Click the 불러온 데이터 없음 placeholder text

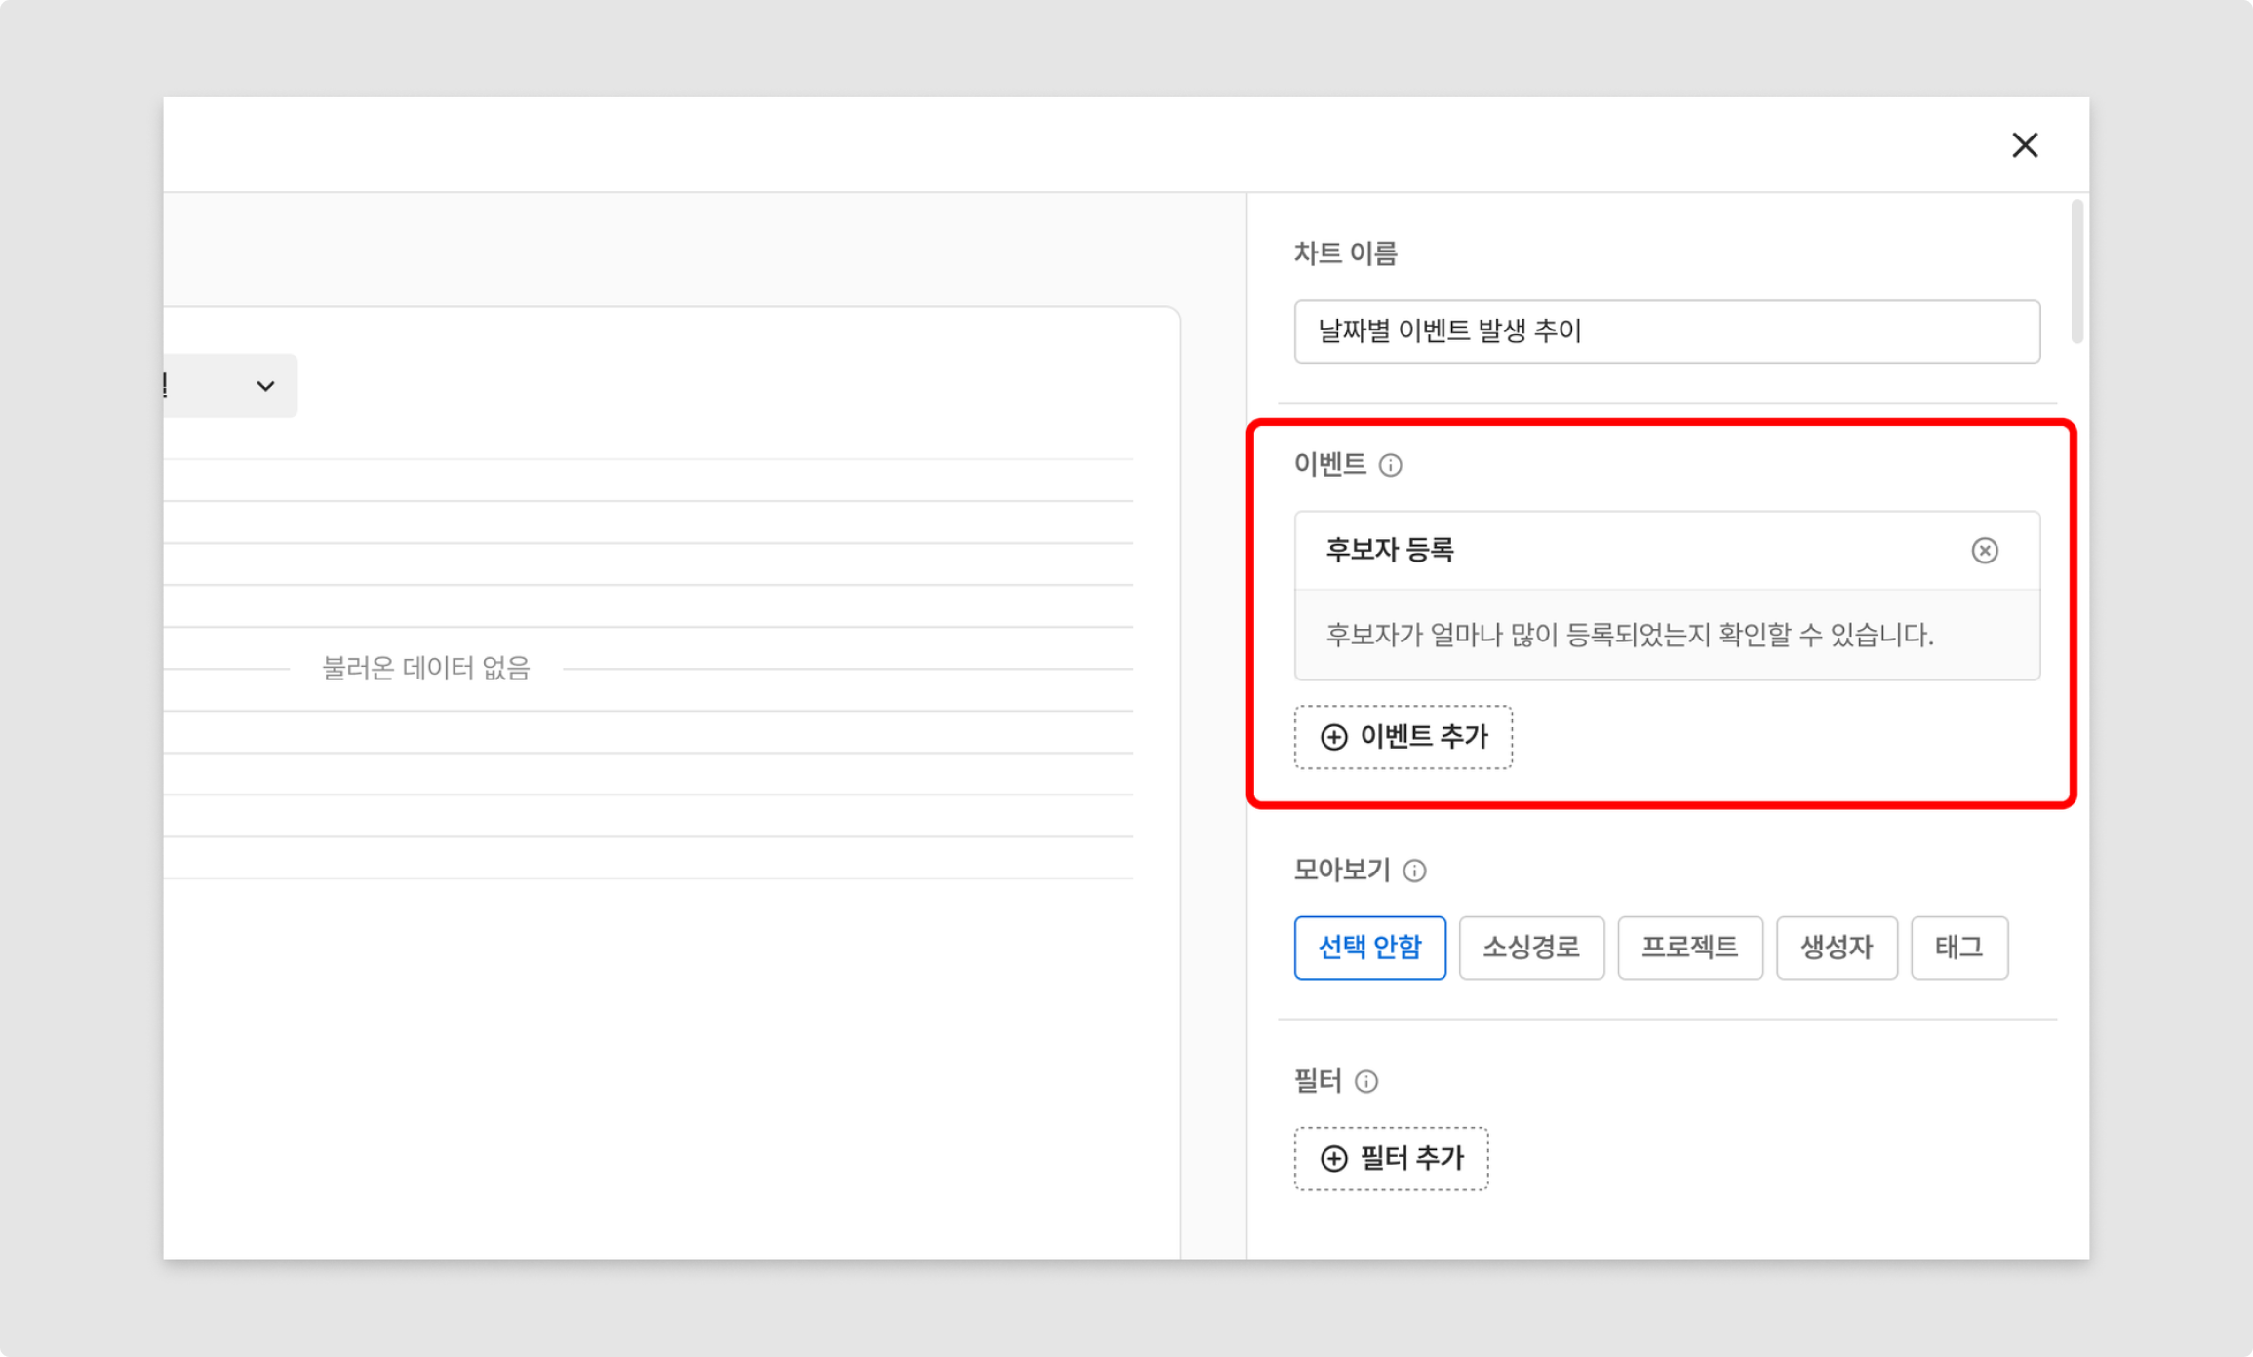pos(426,669)
